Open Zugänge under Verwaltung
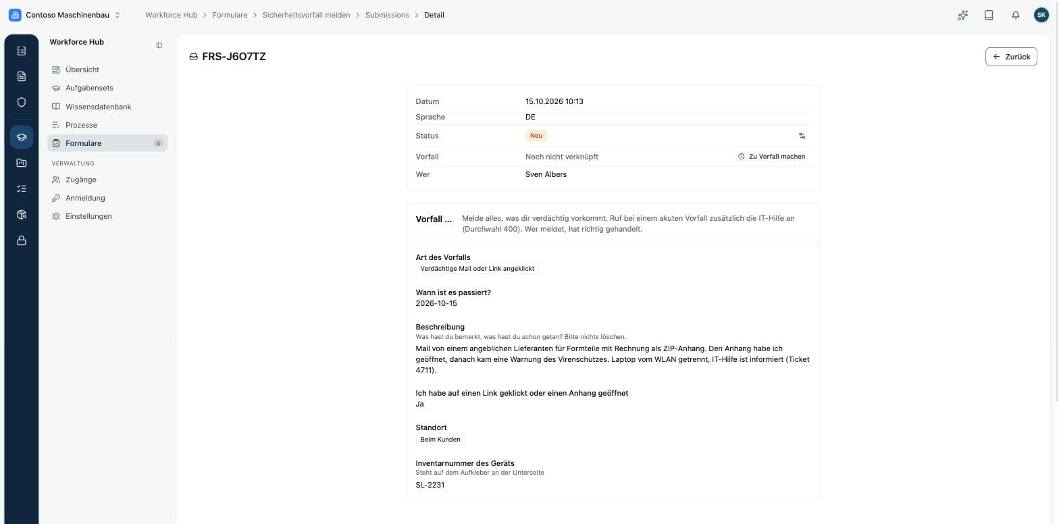 pos(107,180)
